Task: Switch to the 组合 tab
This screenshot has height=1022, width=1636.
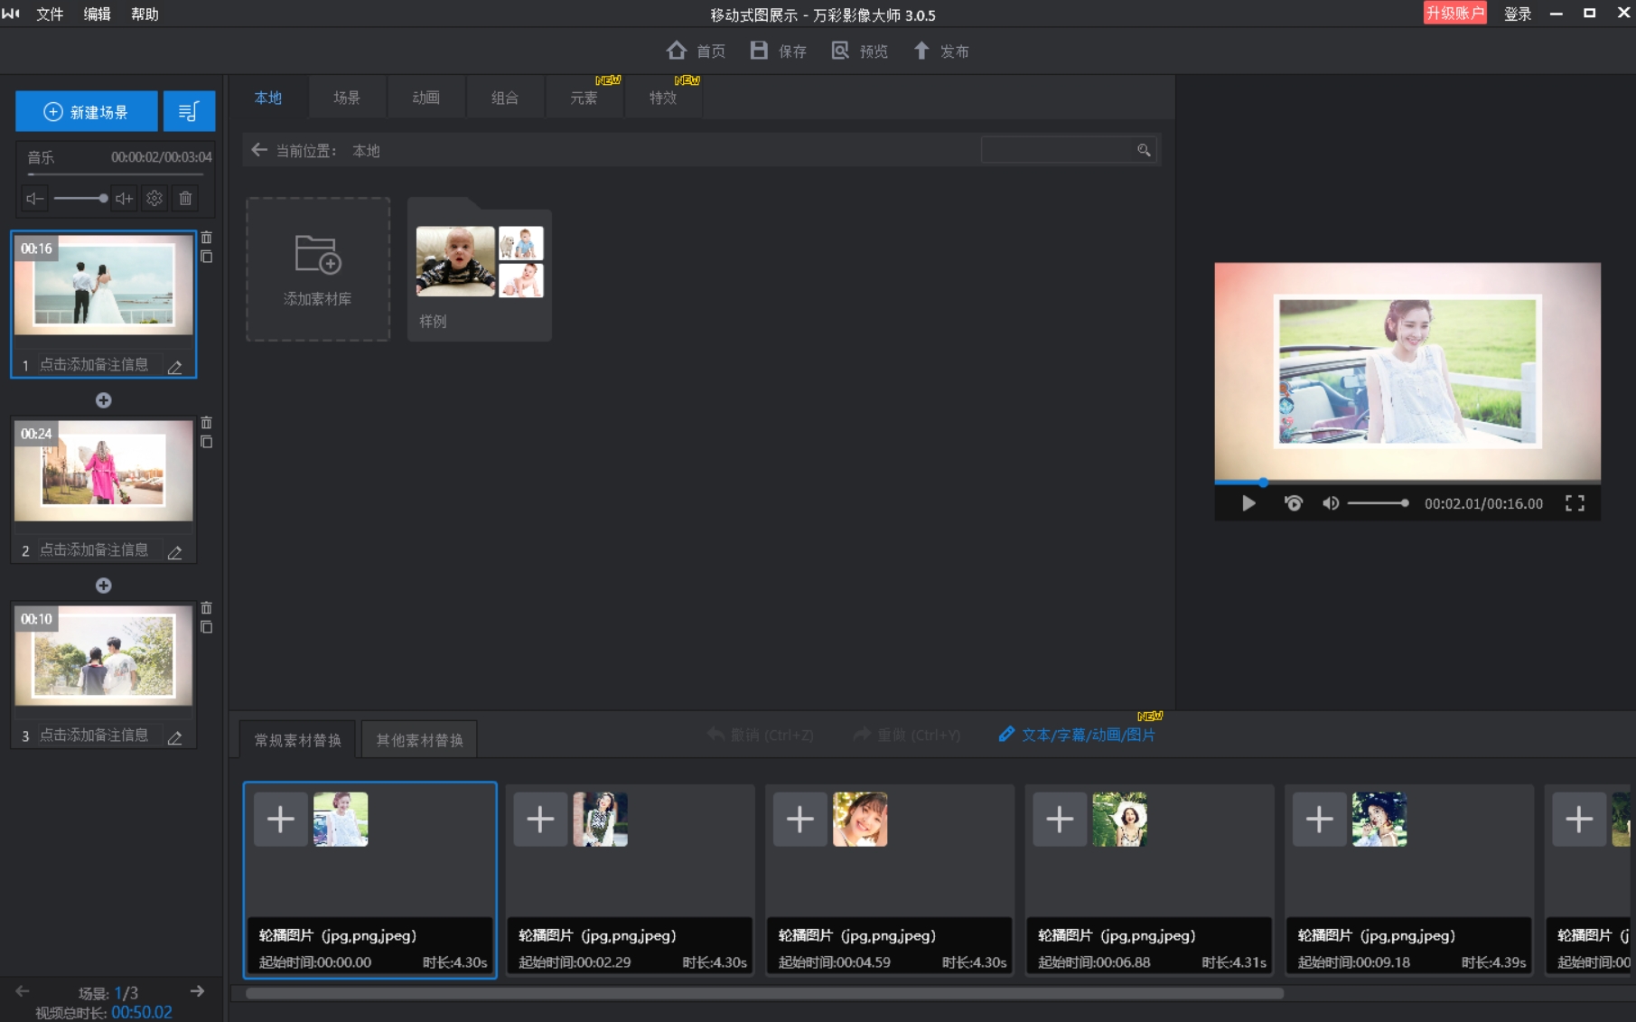Action: [x=505, y=98]
